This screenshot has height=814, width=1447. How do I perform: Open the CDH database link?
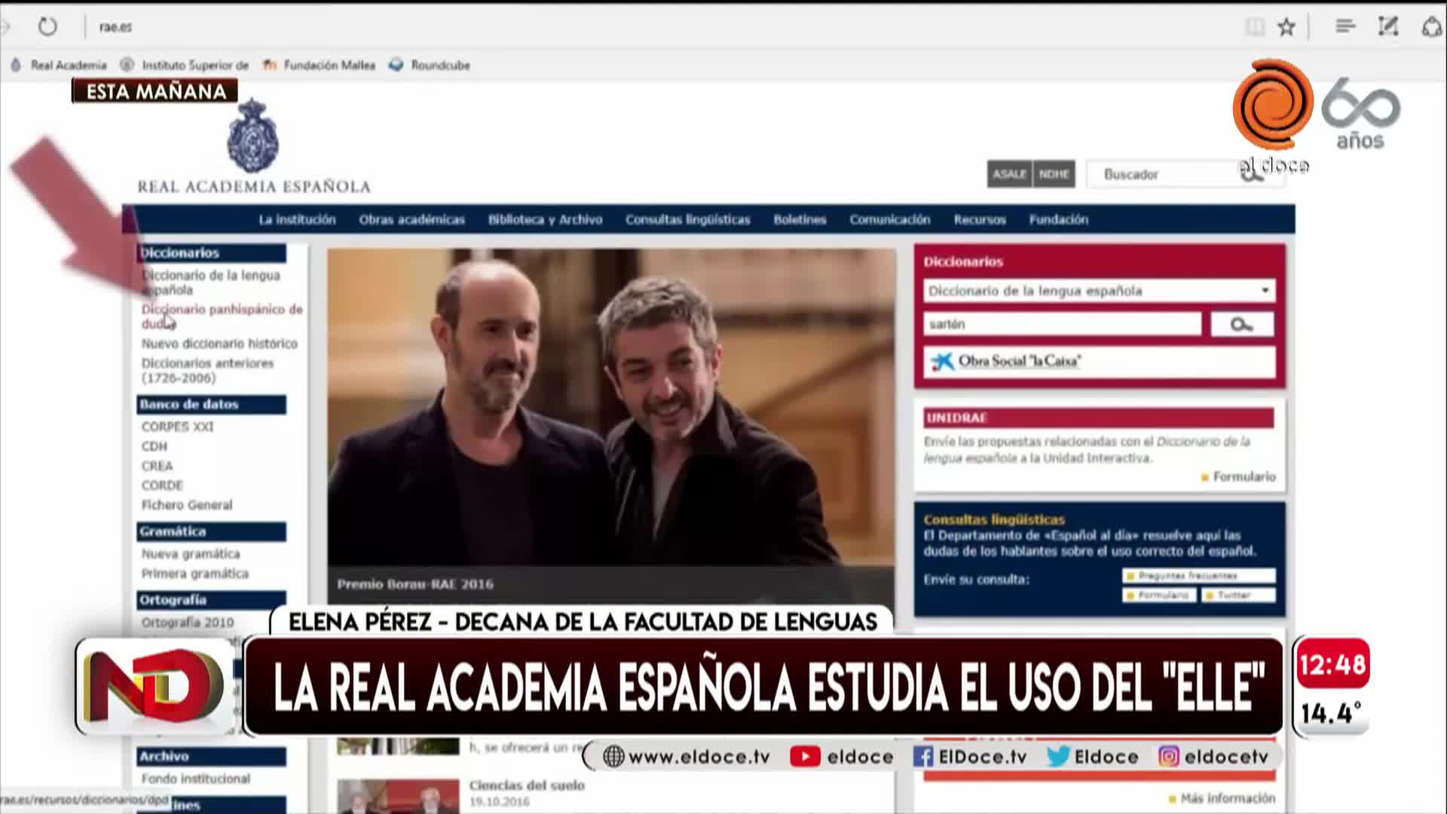pos(154,446)
